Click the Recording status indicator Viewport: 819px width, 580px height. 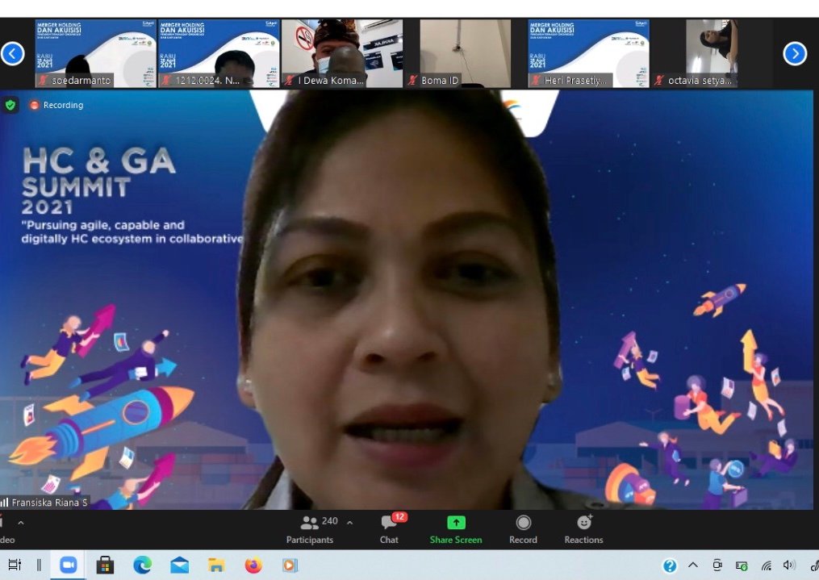[56, 105]
